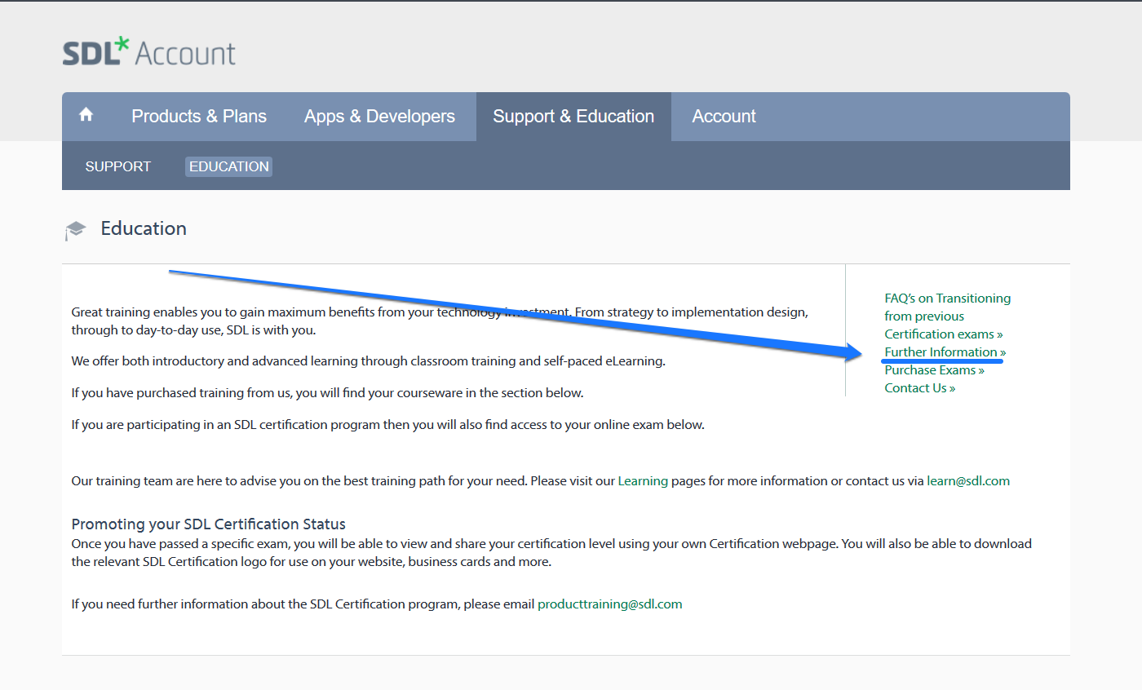Click the graduation cap Education icon
The image size is (1142, 690).
75,231
